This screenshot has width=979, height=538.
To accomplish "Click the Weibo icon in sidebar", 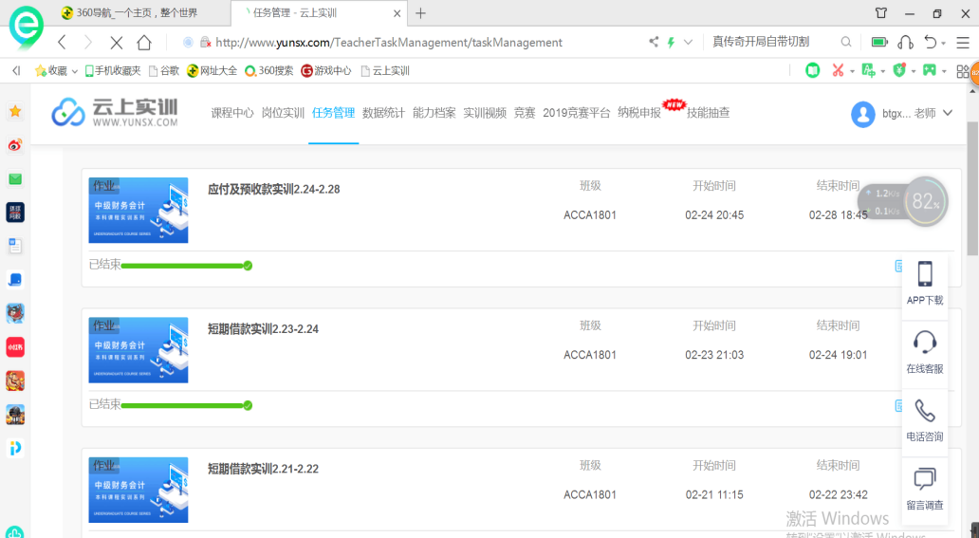I will (x=15, y=145).
